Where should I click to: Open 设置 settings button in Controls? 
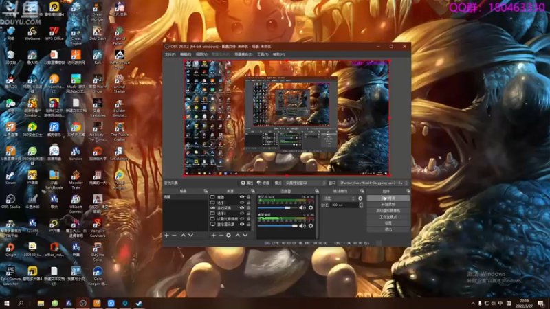[x=388, y=224]
